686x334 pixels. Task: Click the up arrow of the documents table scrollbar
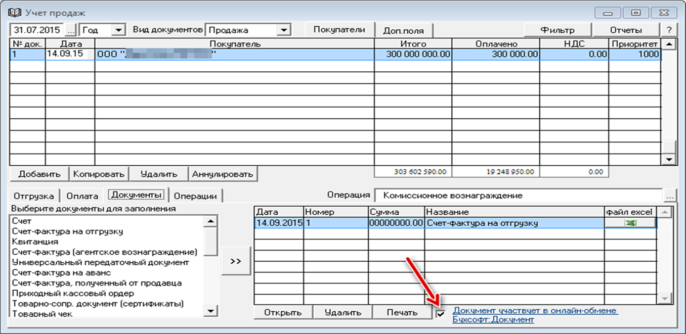click(665, 212)
